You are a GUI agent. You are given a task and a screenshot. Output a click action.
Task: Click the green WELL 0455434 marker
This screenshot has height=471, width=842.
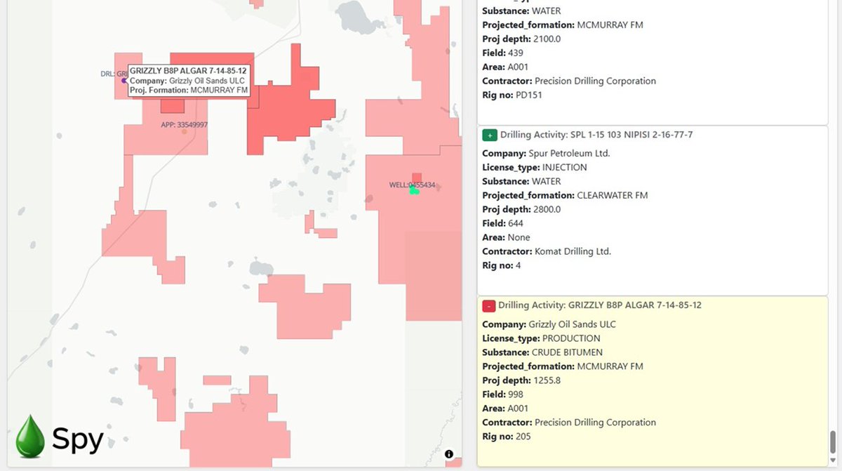pyautogui.click(x=414, y=190)
